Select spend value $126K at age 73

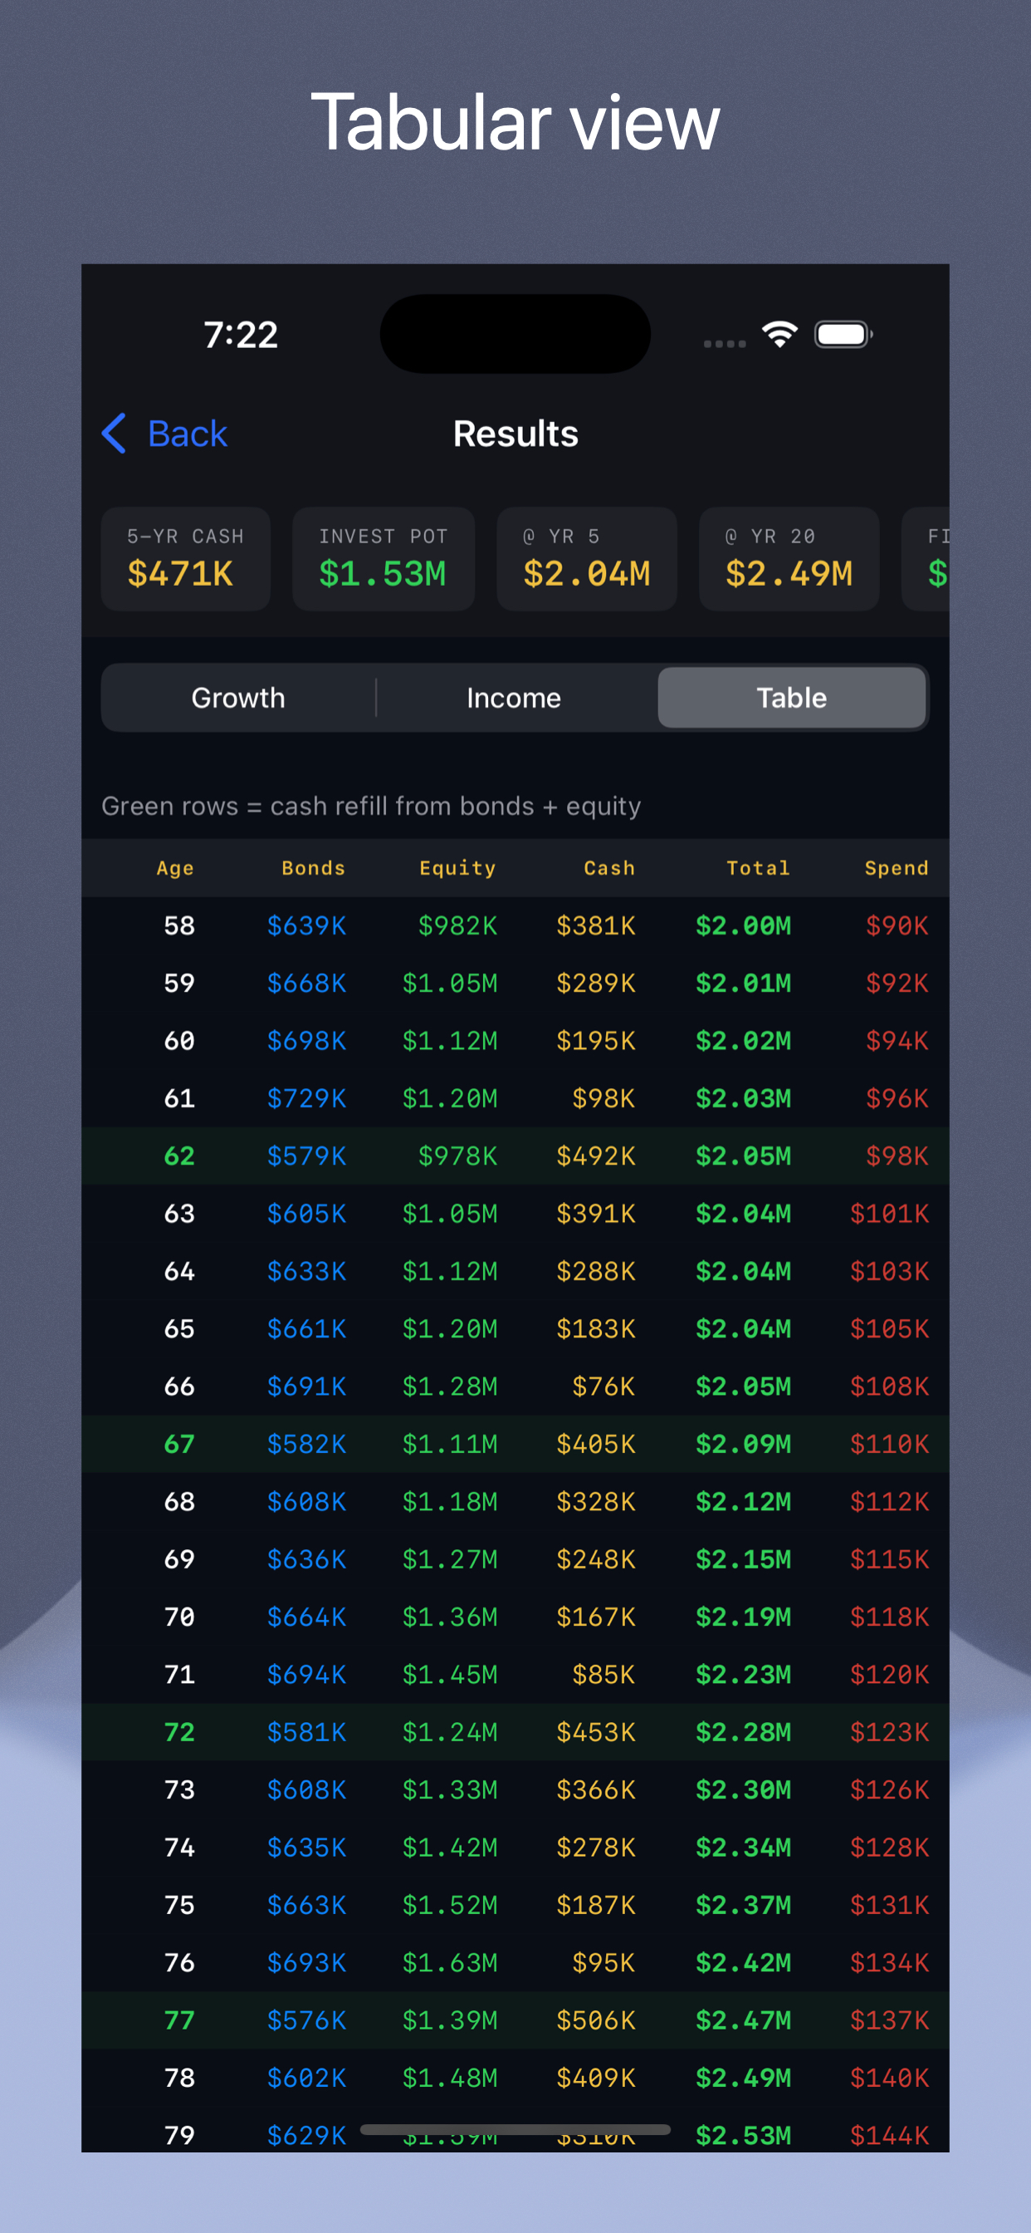tap(890, 1790)
